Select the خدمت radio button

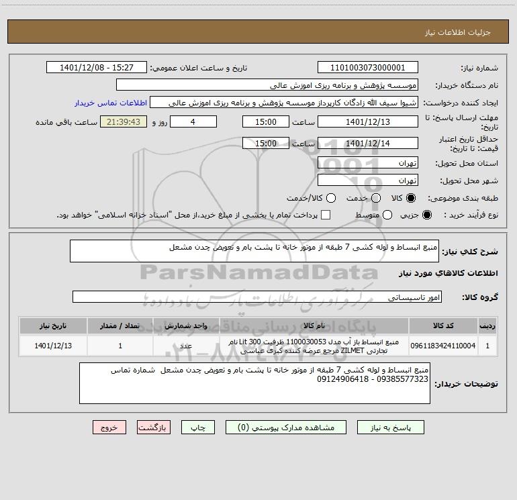coord(376,198)
